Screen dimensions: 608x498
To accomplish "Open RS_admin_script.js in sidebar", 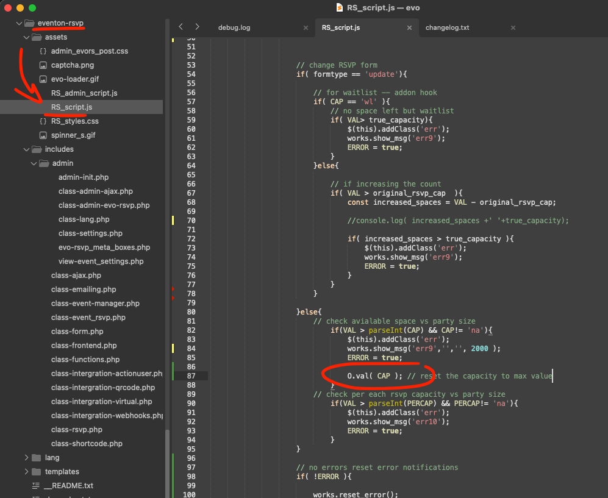I will (84, 93).
